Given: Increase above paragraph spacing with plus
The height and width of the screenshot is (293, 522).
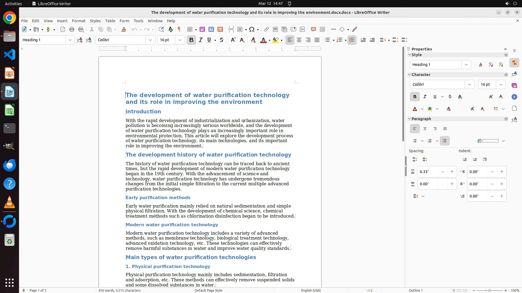Looking at the screenshot, I should pos(452,172).
